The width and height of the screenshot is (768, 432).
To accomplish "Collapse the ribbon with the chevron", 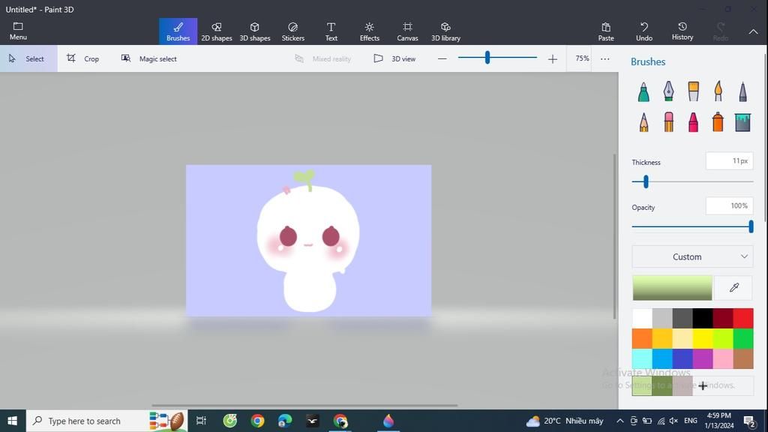I will [753, 31].
